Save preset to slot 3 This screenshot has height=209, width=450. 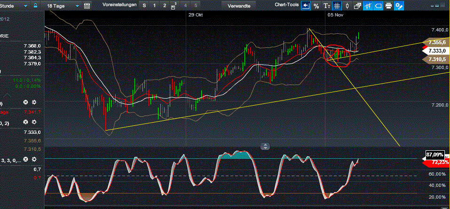click(174, 6)
